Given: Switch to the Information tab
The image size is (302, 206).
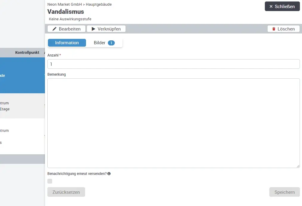Looking at the screenshot, I should point(67,43).
